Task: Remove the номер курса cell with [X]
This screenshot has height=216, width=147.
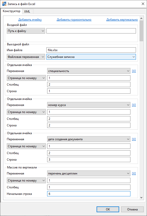Action: 134,105
